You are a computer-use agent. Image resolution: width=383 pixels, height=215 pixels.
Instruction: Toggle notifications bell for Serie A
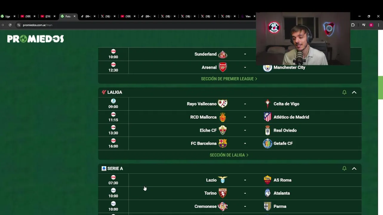click(344, 168)
